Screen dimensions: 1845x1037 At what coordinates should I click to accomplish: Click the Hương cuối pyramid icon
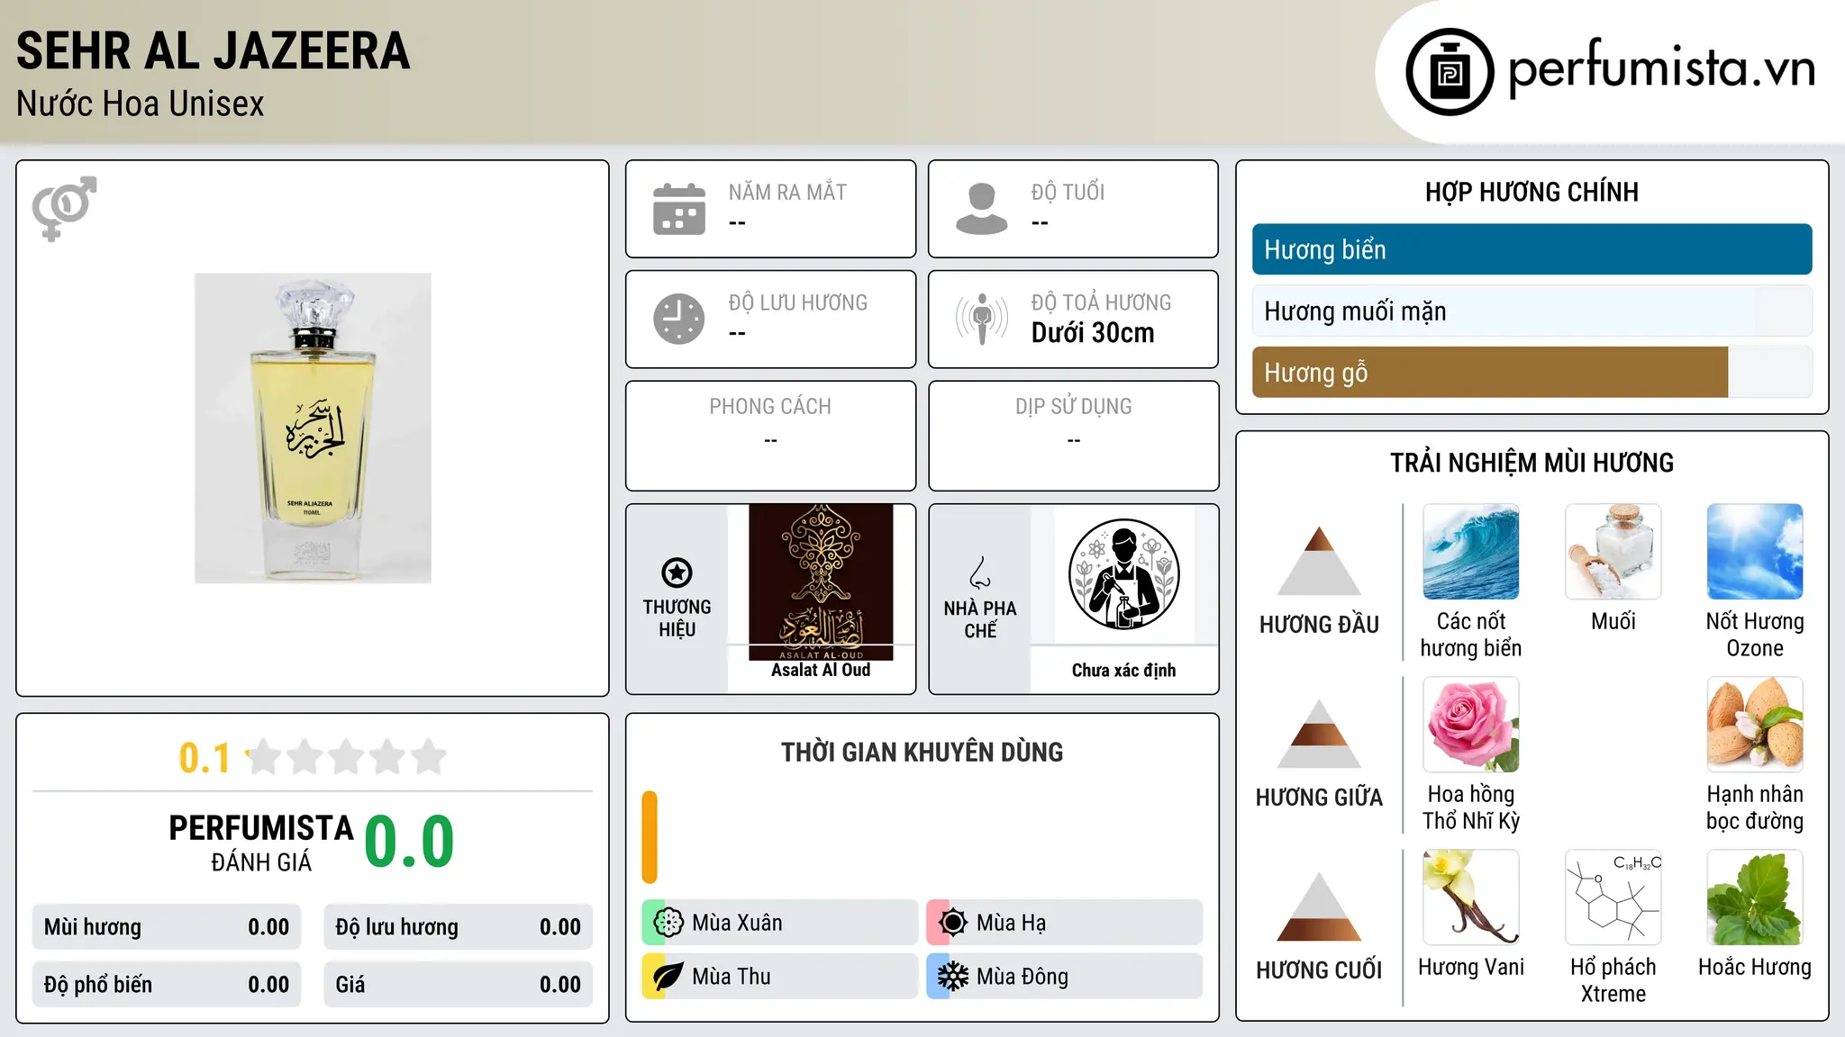pyautogui.click(x=1319, y=906)
